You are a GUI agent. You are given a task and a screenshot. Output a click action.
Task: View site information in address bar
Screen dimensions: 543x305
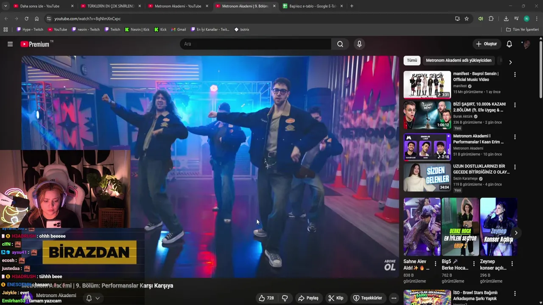(x=49, y=19)
